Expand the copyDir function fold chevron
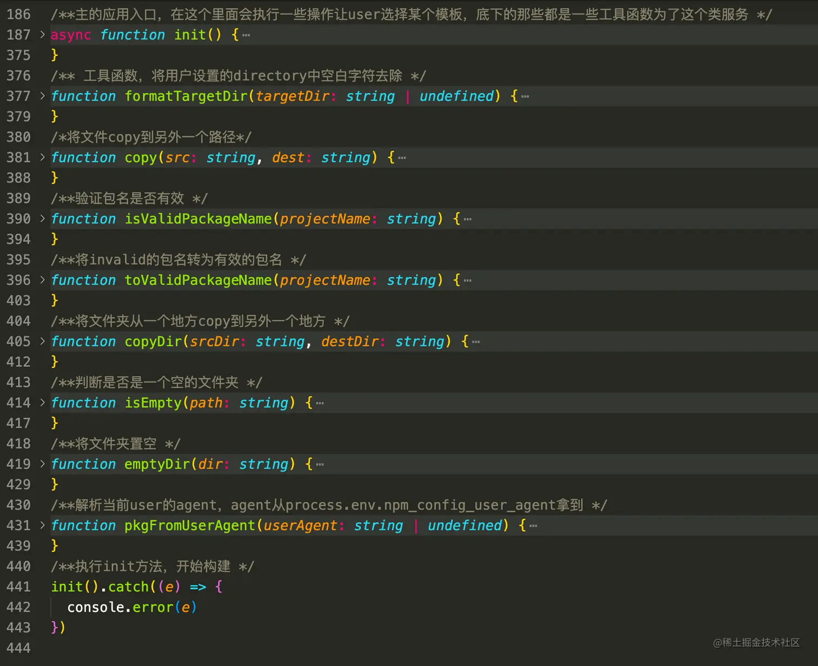The width and height of the screenshot is (818, 666). coord(42,341)
